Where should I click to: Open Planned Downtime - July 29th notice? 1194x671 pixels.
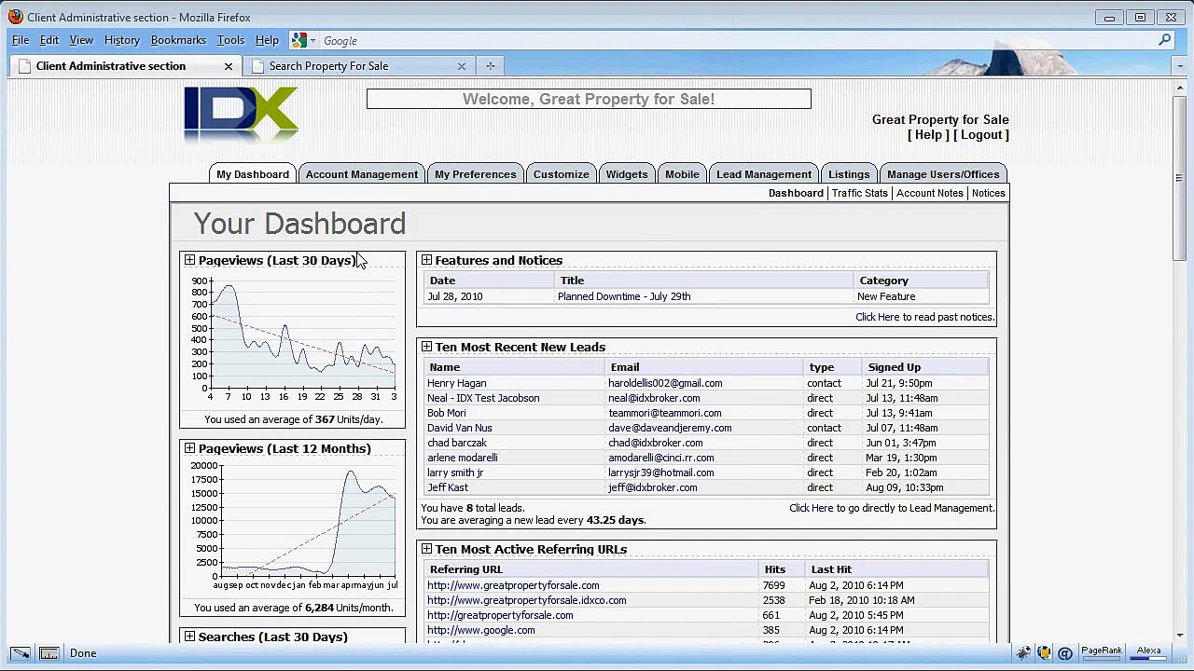pos(624,296)
